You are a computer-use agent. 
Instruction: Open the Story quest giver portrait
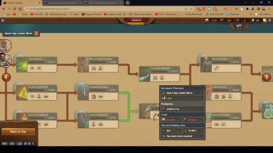[6, 46]
